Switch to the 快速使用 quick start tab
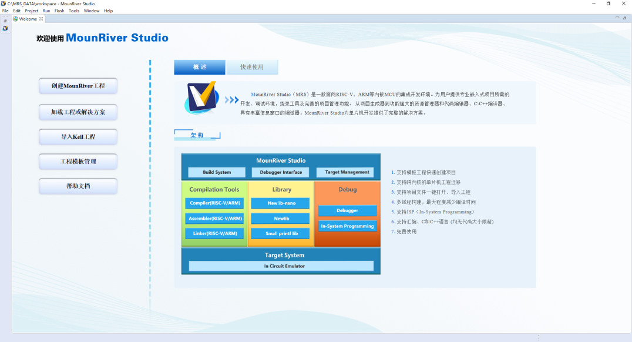Viewport: 632px width, 342px height. pos(252,67)
